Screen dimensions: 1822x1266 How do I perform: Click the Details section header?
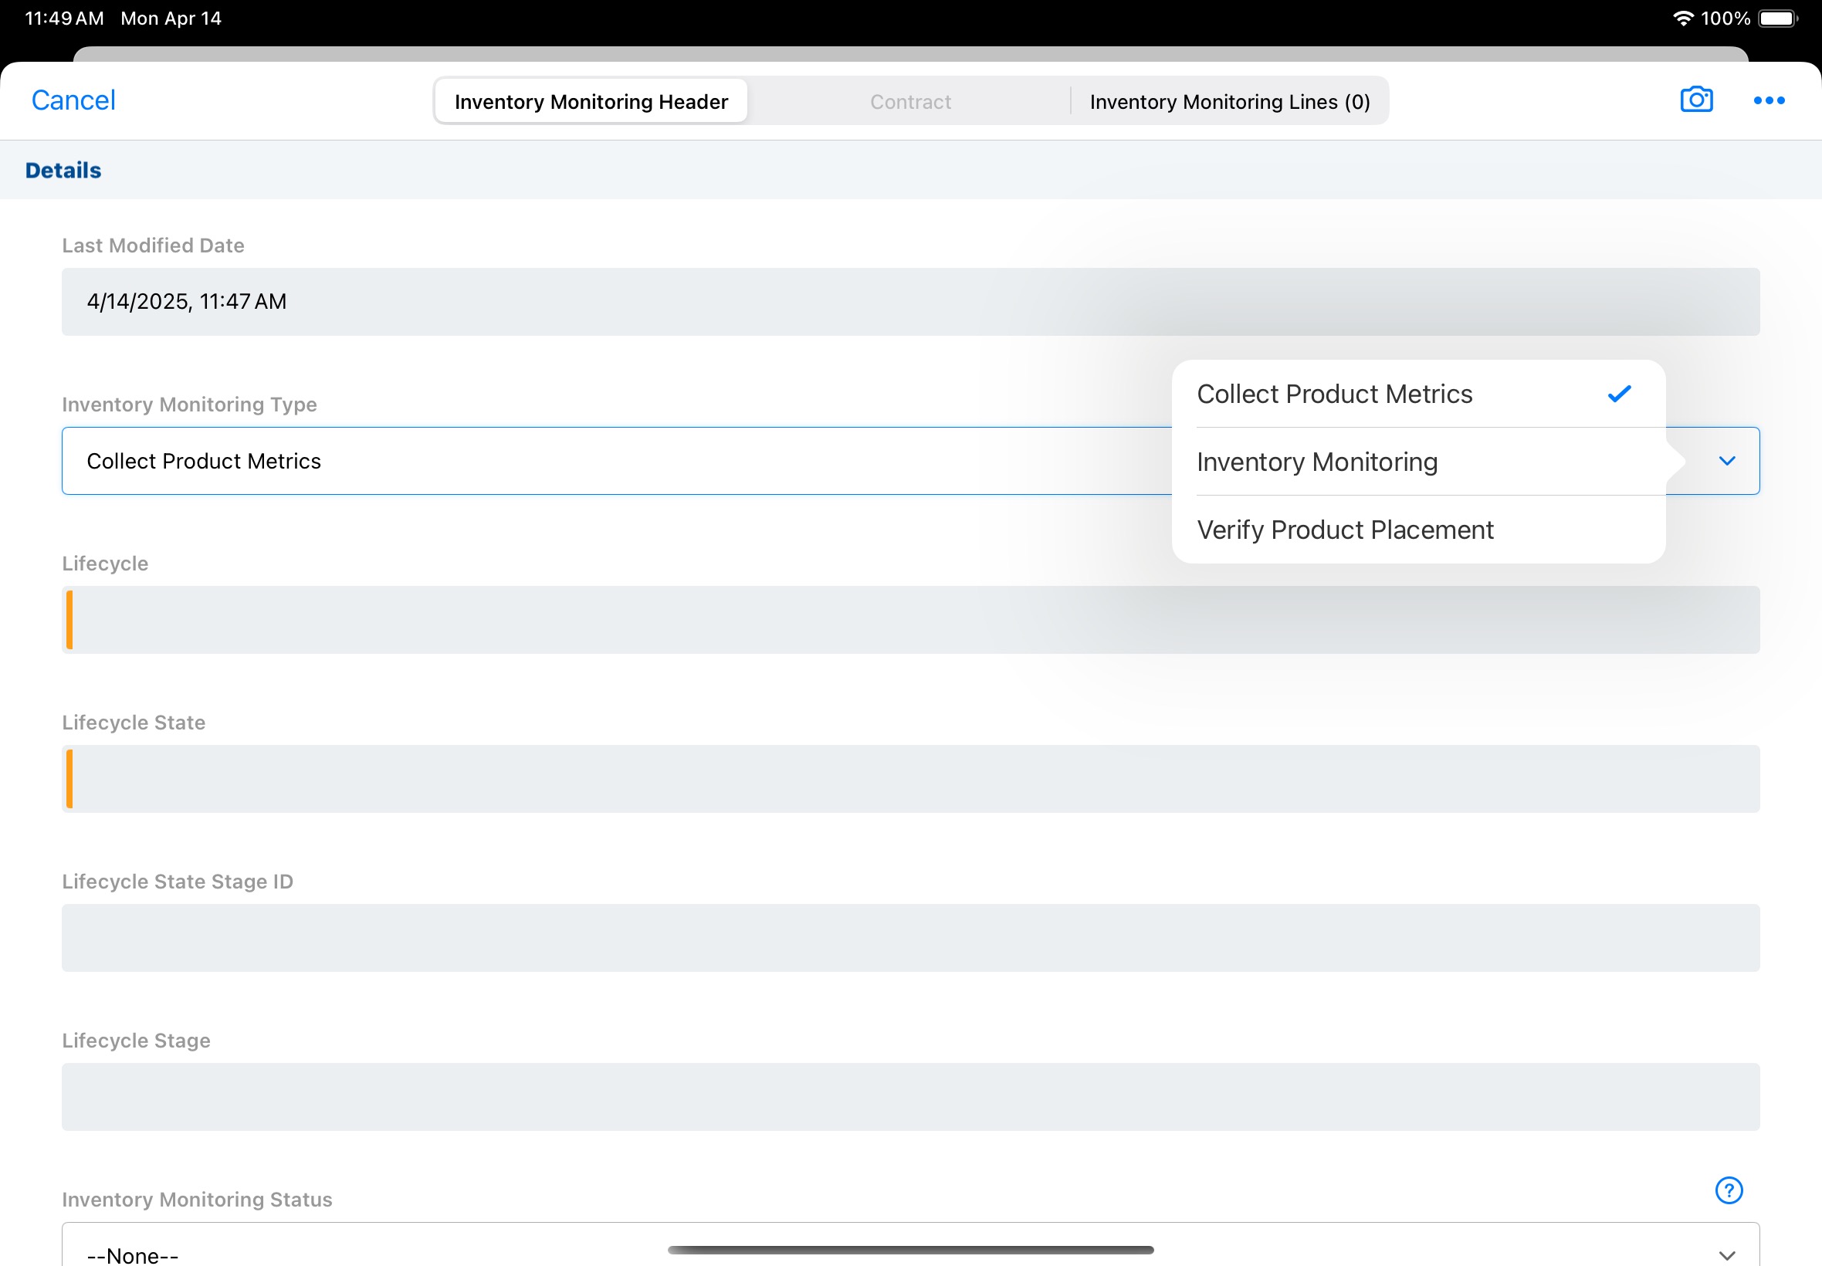click(63, 171)
